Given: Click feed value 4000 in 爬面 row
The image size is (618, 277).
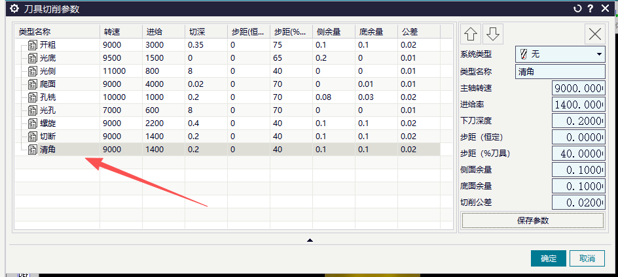Looking at the screenshot, I should [154, 84].
